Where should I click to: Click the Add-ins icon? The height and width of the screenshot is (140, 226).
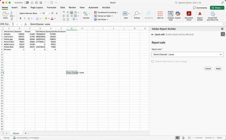160,15
